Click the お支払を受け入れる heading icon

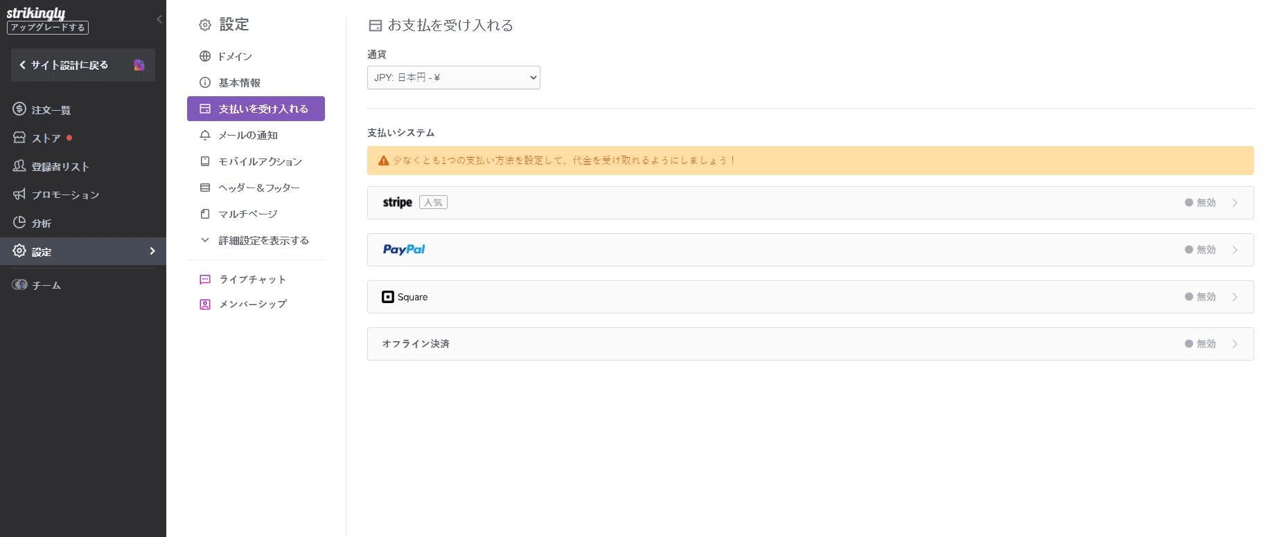[x=375, y=26]
